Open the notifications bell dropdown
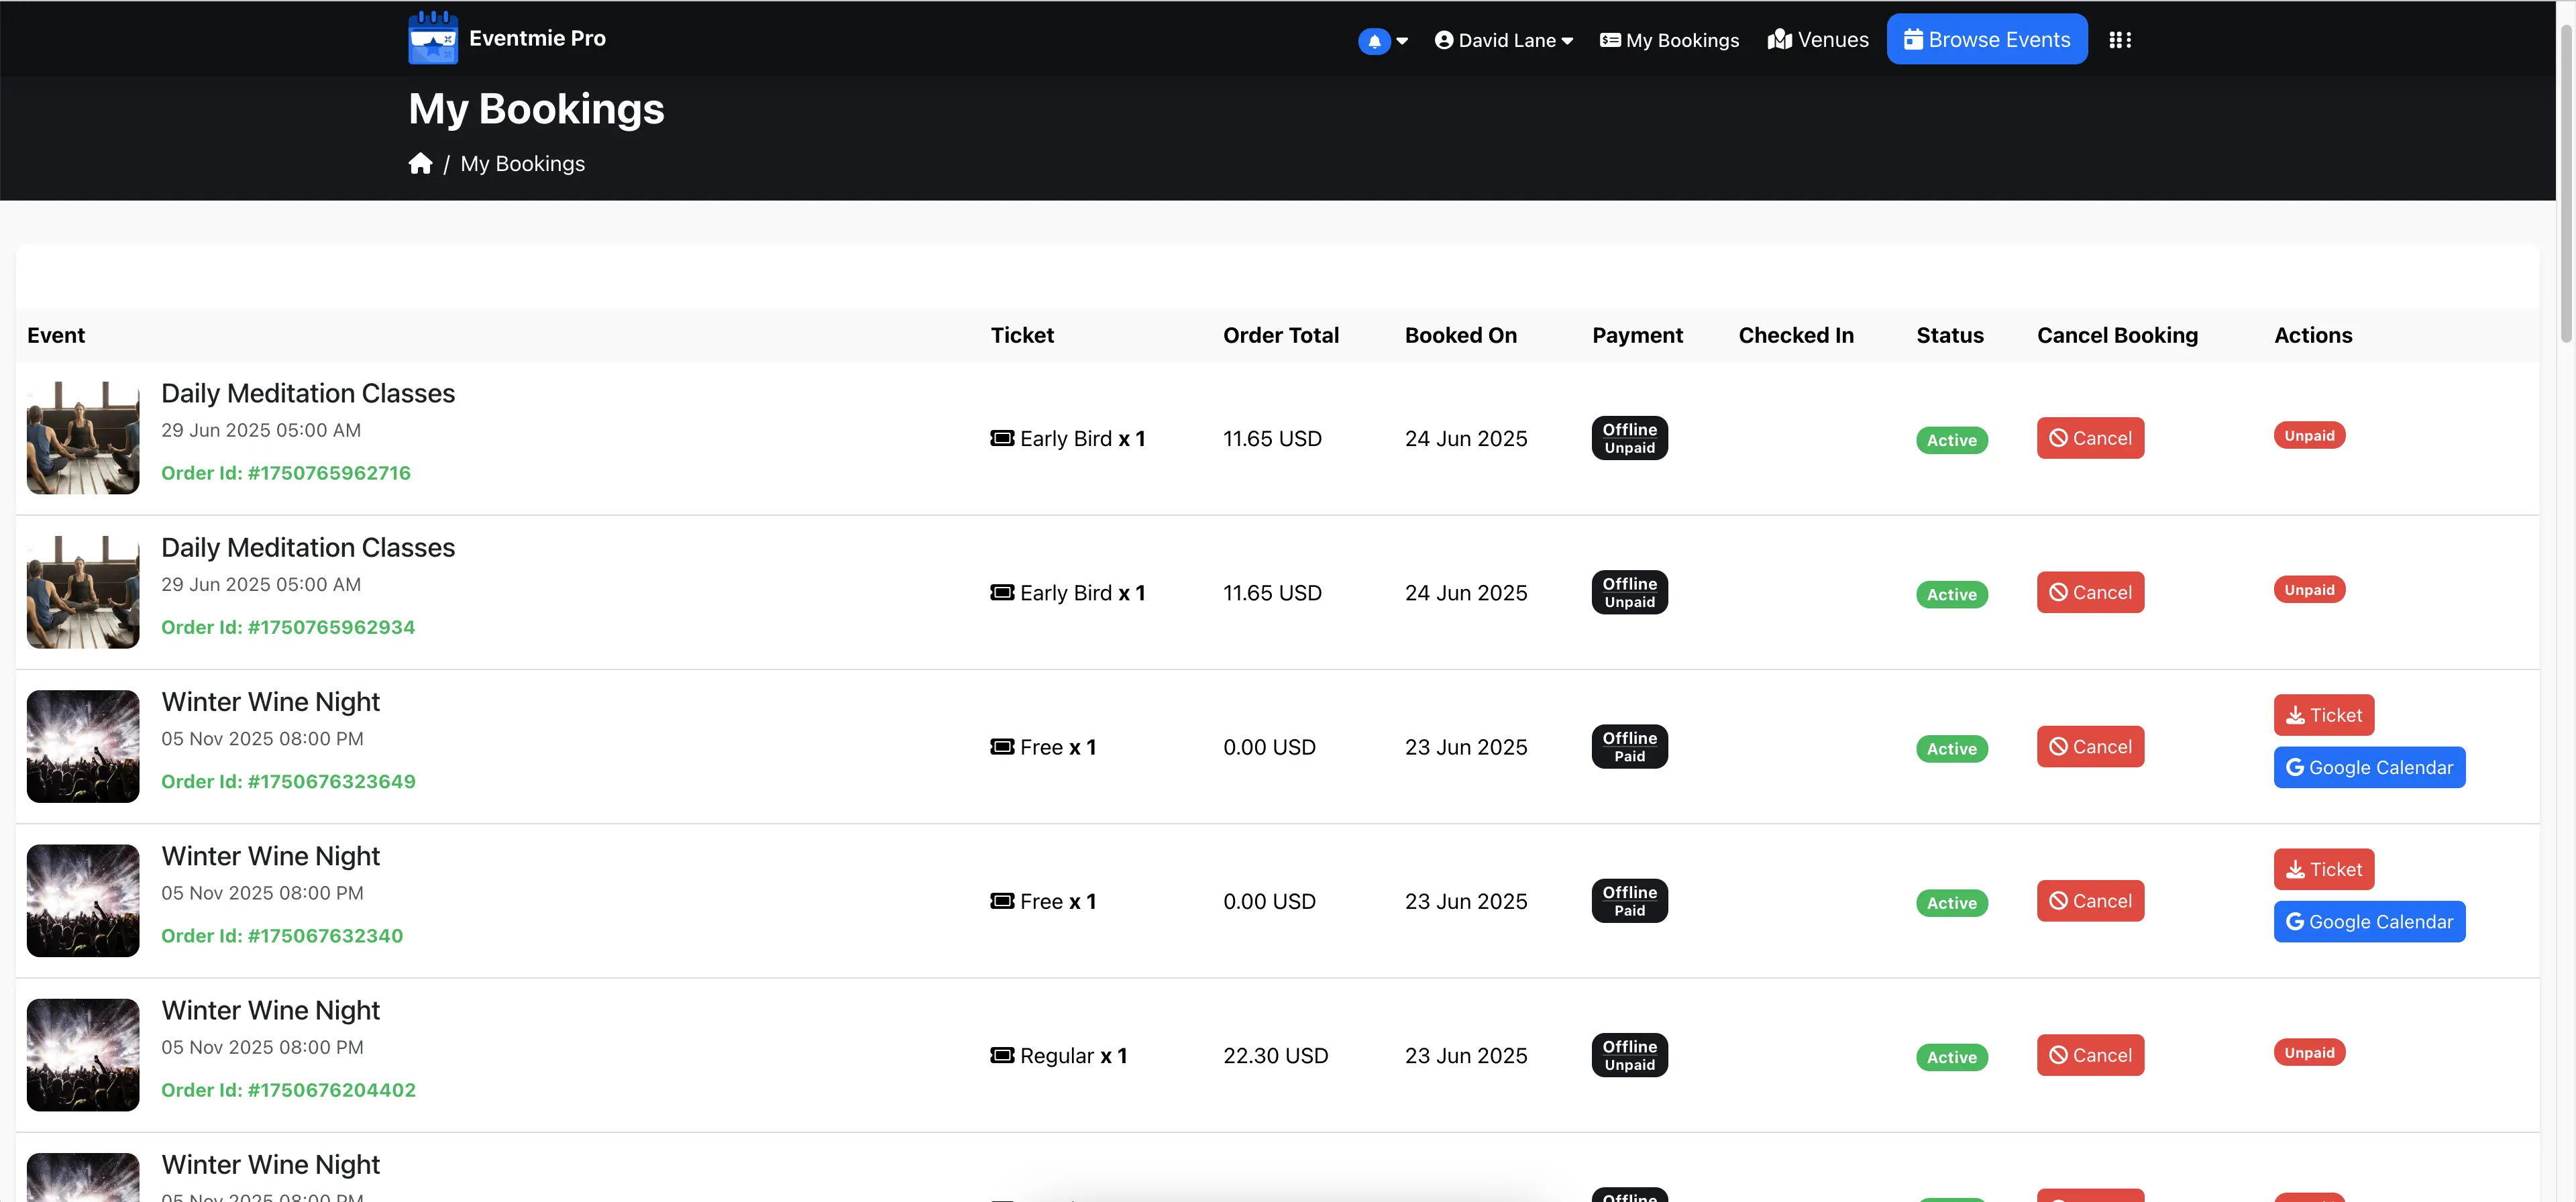Screen dimensions: 2576x1202 coord(1383,41)
